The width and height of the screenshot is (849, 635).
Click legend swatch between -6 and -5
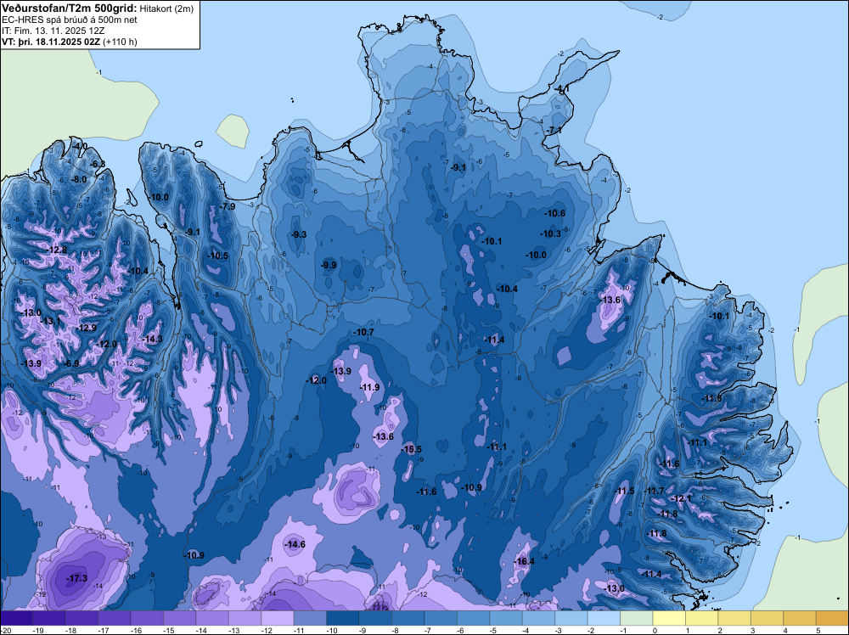pos(473,618)
